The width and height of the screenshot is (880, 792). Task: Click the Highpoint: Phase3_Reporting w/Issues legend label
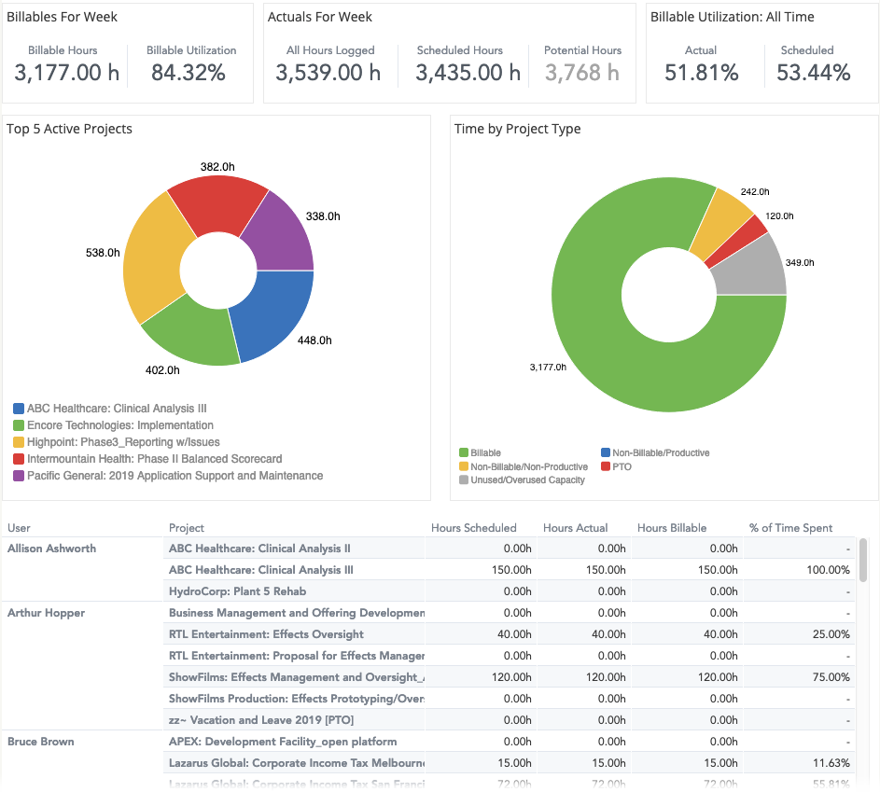tap(123, 442)
